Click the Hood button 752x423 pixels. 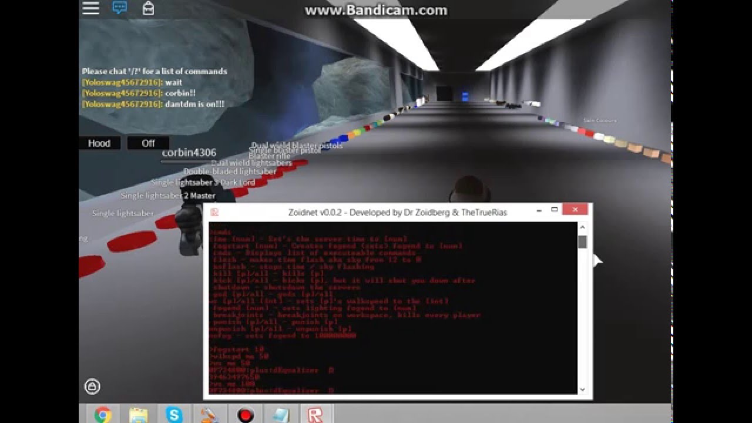coord(99,143)
